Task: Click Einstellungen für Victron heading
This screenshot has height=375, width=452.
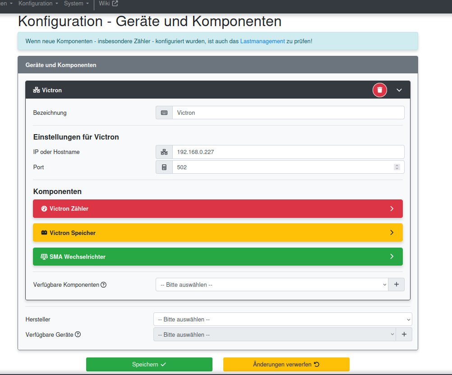Action: point(76,137)
